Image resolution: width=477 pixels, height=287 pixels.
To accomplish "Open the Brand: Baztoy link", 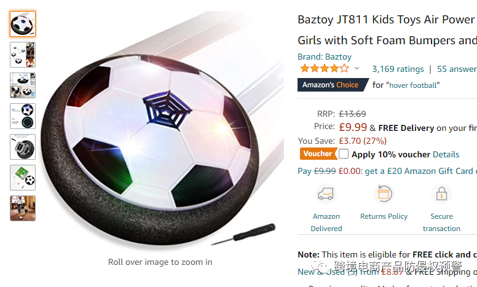I will click(325, 57).
